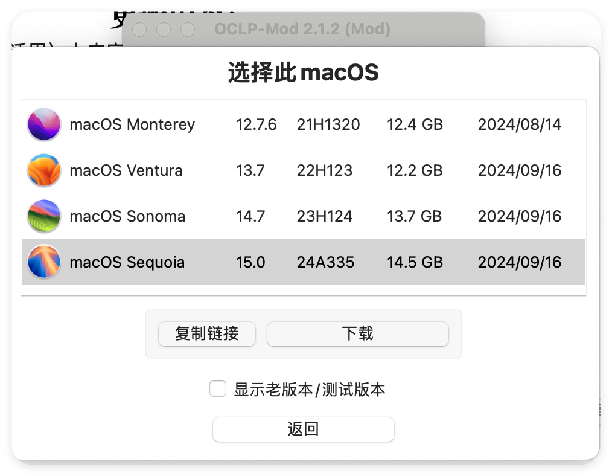Select the macOS Monterey row label
This screenshot has height=476, width=612.
tap(132, 124)
